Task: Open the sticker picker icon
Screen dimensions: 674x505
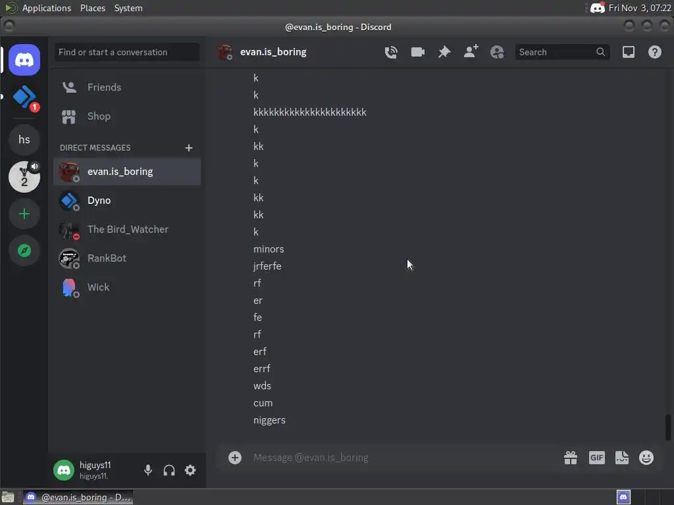Action: tap(622, 458)
